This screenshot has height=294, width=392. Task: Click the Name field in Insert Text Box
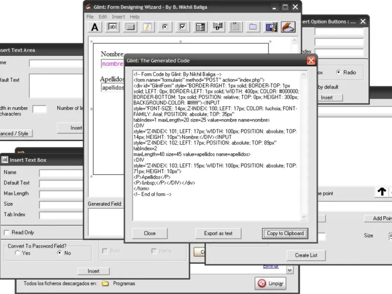pyautogui.click(x=62, y=173)
